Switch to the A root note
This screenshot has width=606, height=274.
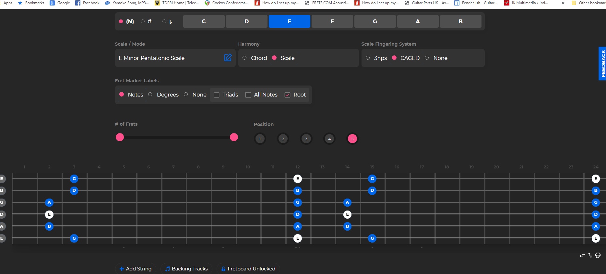click(418, 21)
